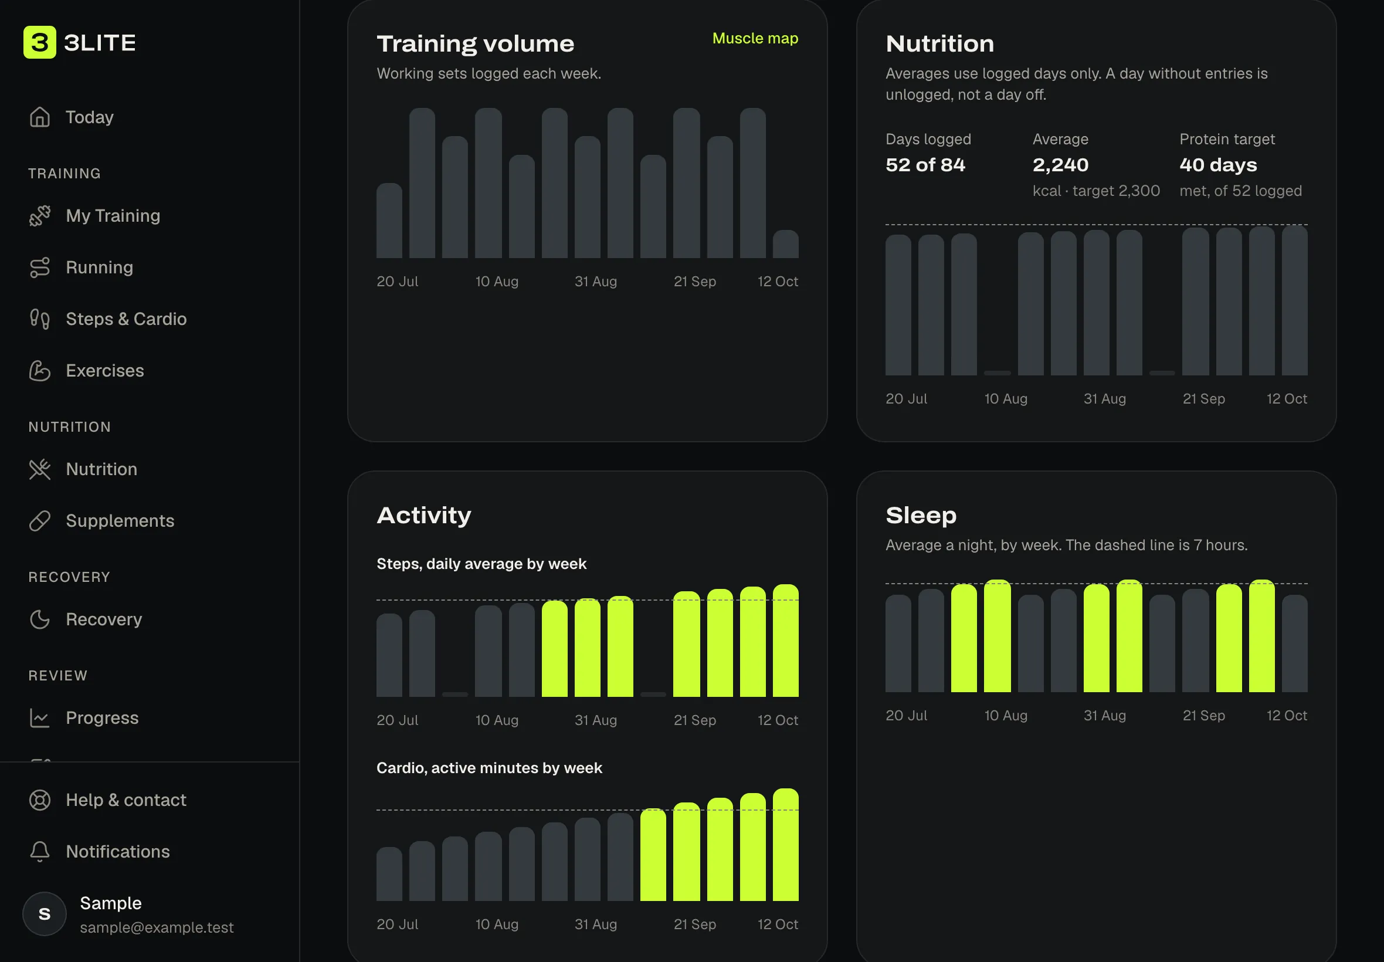Click the last short Training volume bar
The image size is (1384, 962).
(x=786, y=244)
